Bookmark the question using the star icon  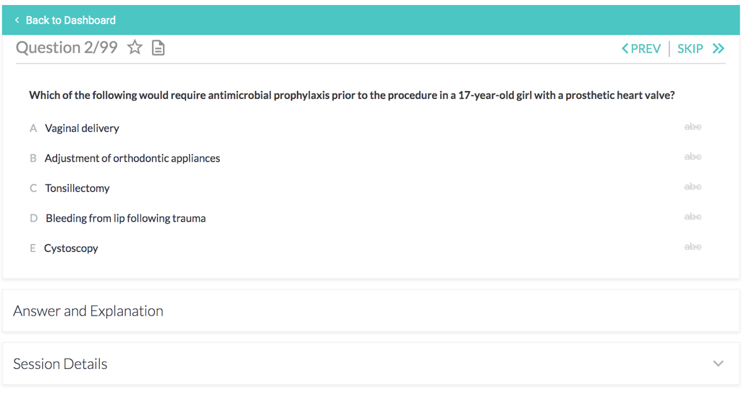pyautogui.click(x=135, y=47)
